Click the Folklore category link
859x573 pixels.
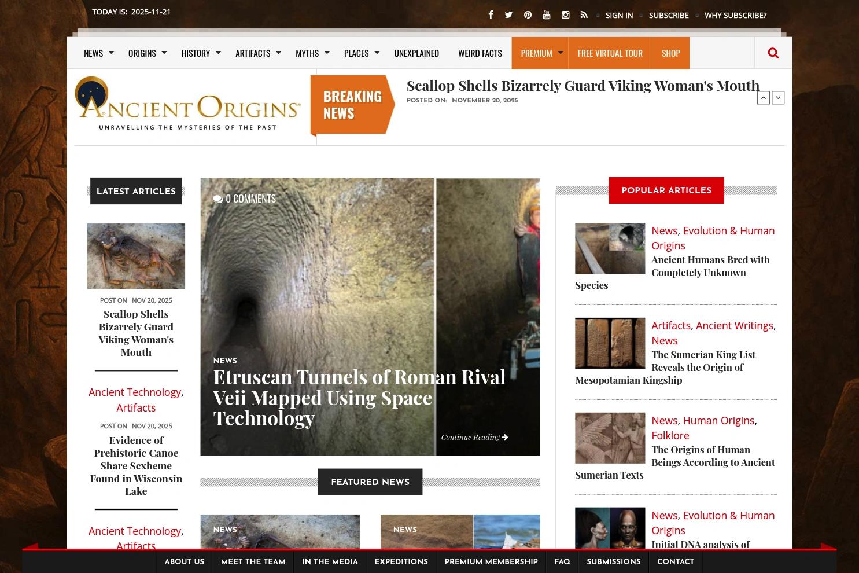670,436
